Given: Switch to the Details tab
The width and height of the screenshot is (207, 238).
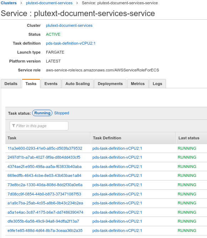Looking at the screenshot, I should pos(11,84).
